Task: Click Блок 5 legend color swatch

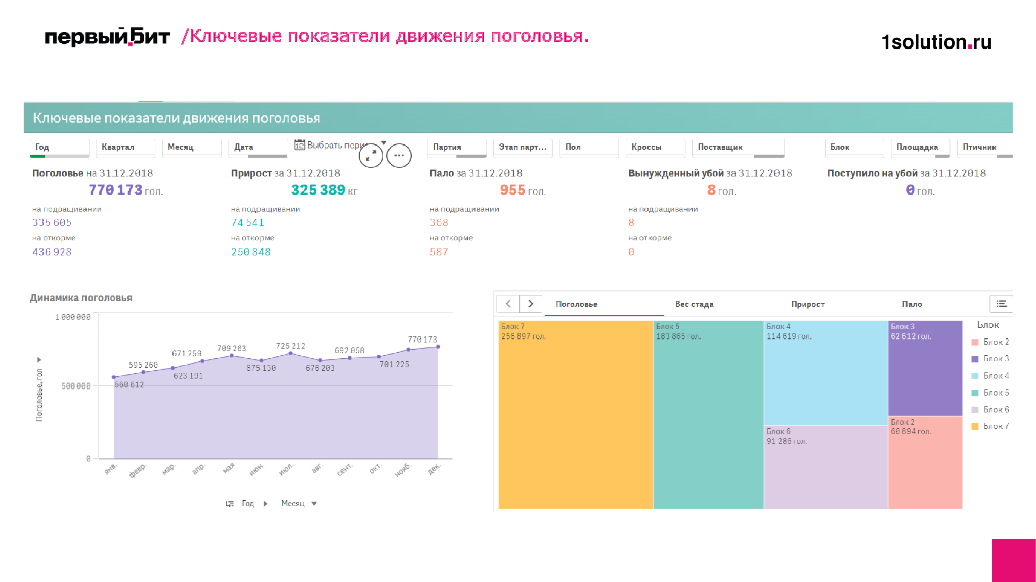Action: pos(975,393)
